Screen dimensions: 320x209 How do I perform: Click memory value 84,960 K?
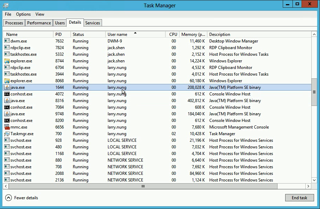click(197, 173)
